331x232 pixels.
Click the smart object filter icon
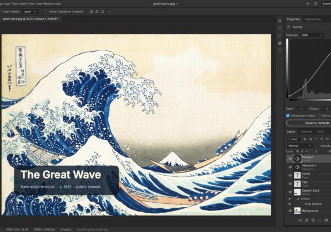click(x=327, y=139)
